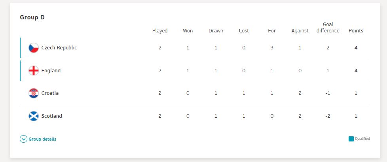Click the Qualified legend color square
The image size is (387, 162).
[x=351, y=139]
